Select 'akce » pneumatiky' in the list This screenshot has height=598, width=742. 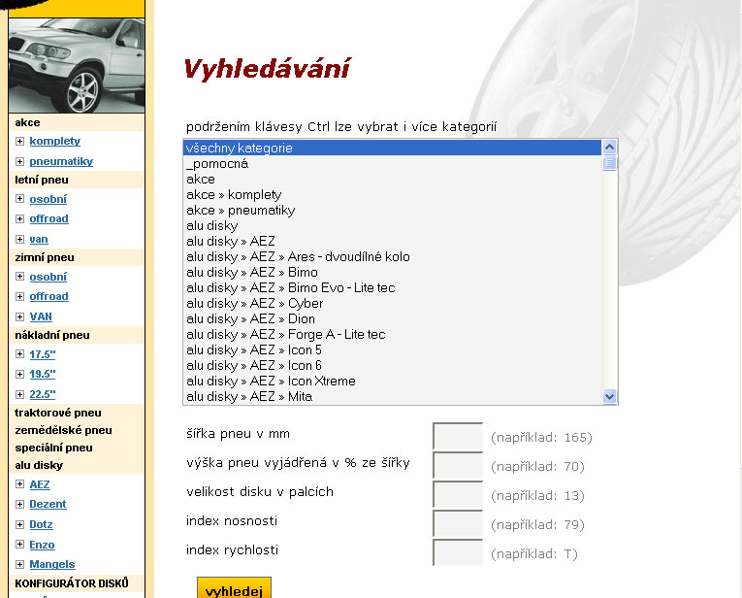pyautogui.click(x=392, y=211)
